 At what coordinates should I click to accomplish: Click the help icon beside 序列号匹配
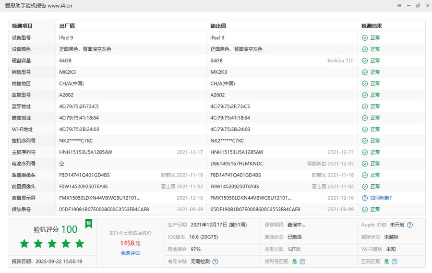(x=302, y=261)
